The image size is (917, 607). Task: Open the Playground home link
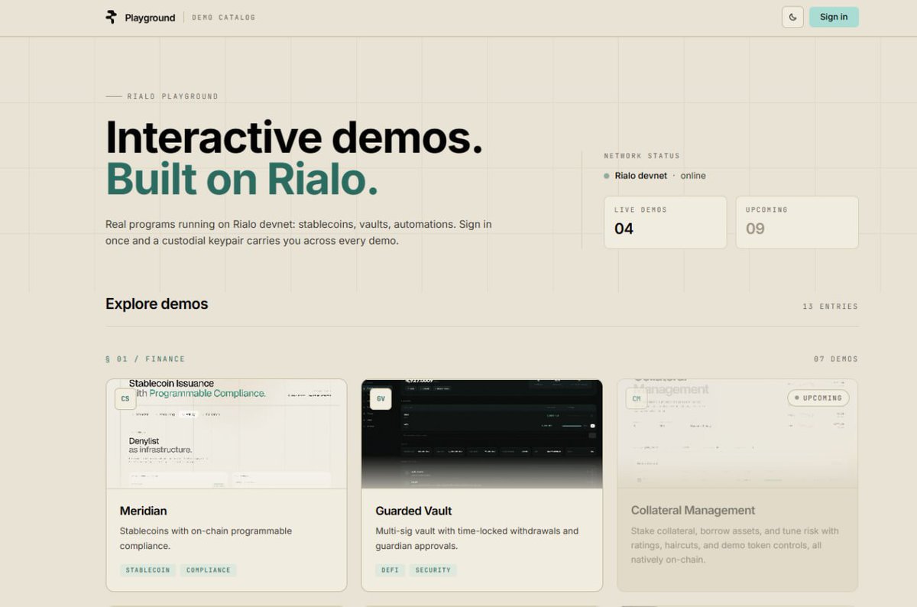coord(150,18)
